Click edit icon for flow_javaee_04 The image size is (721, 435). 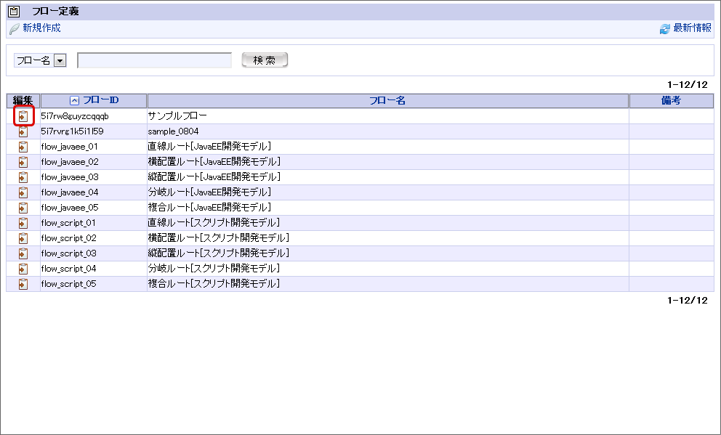coord(23,192)
